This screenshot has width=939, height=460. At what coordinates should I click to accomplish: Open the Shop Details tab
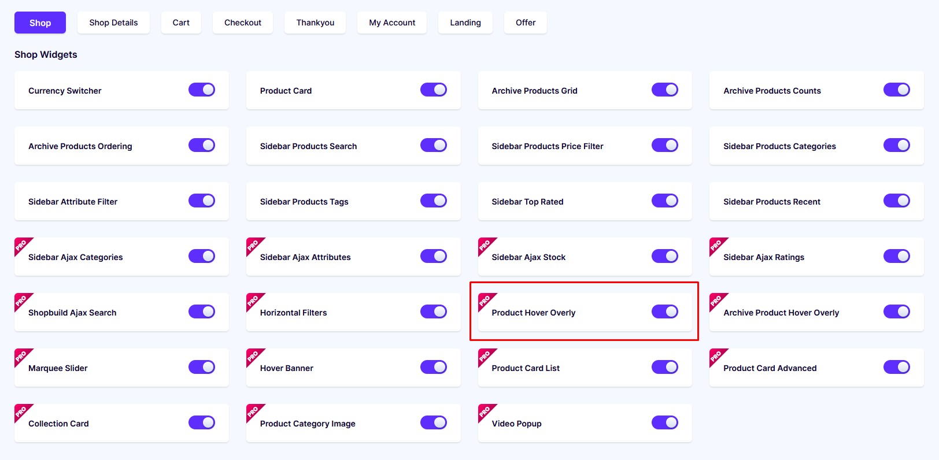[113, 23]
